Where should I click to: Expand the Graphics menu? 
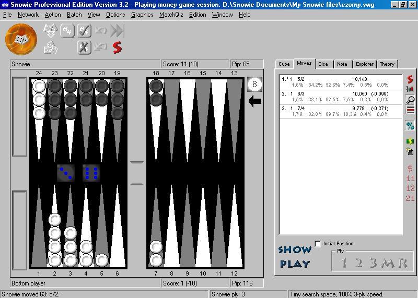(142, 15)
